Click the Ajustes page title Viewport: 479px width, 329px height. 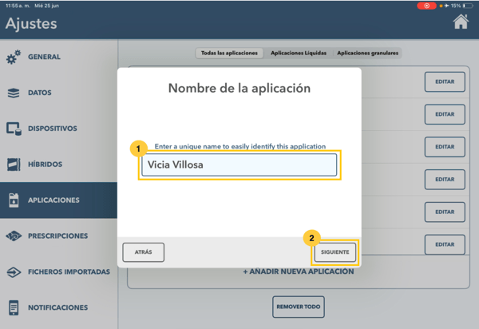(x=31, y=23)
